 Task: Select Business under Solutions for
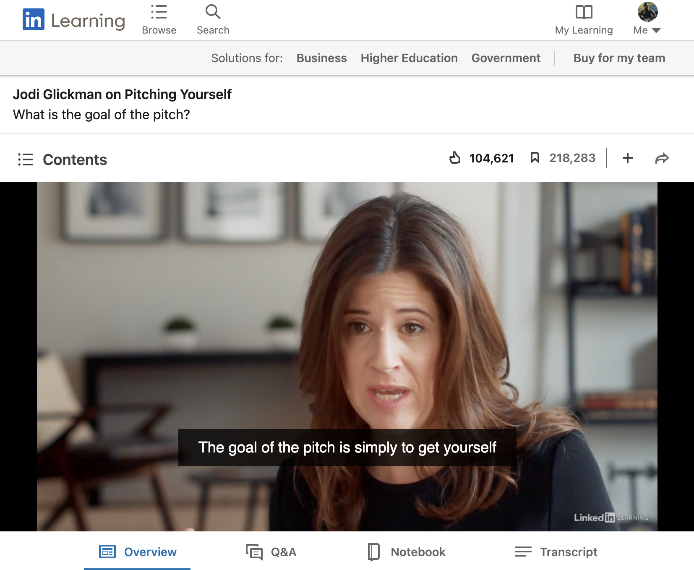[x=321, y=58]
